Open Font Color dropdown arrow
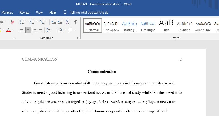The image size is (219, 116). (x=13, y=30)
